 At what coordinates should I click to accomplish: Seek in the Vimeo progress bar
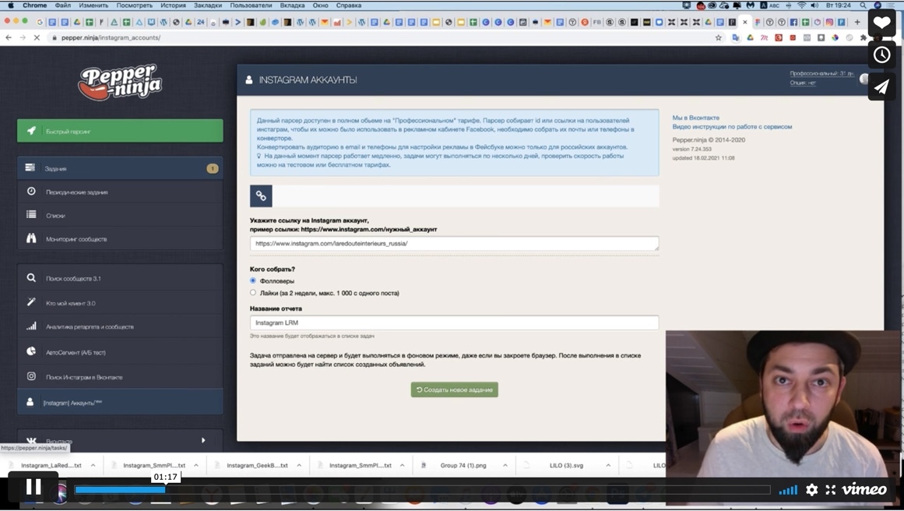pyautogui.click(x=422, y=490)
